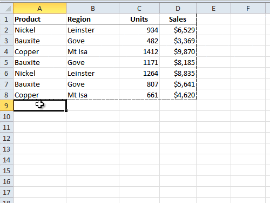The width and height of the screenshot is (270, 203).
Task: Select the $9,870 sales cell
Action: pyautogui.click(x=178, y=51)
